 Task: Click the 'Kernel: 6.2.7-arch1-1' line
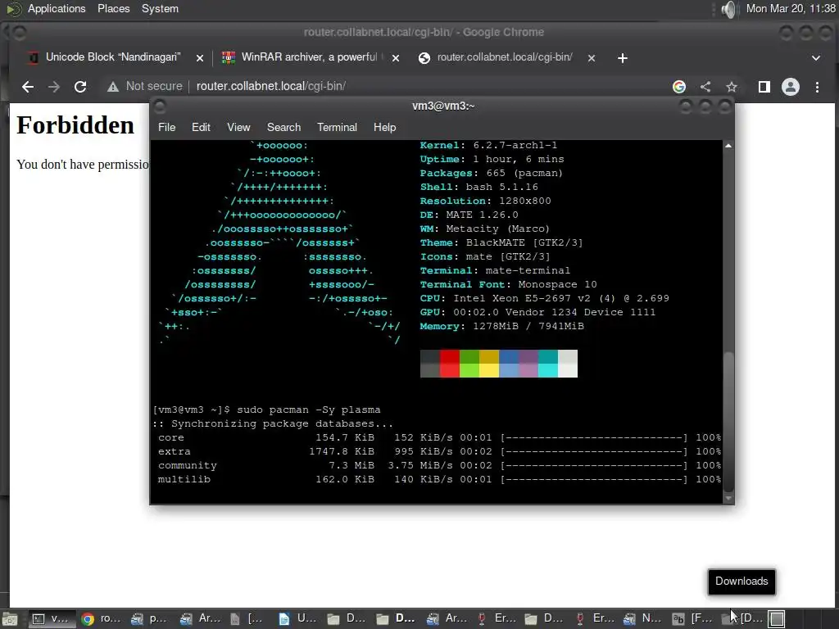(x=488, y=146)
